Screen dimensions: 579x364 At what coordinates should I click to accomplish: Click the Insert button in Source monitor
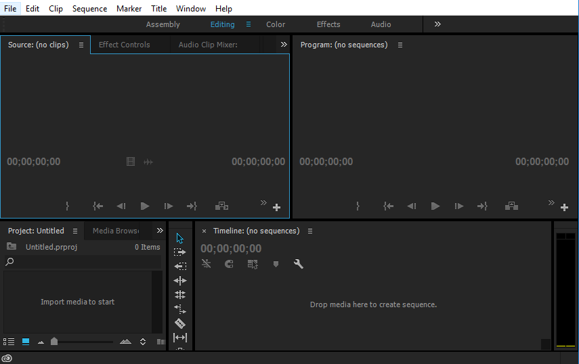click(x=221, y=206)
